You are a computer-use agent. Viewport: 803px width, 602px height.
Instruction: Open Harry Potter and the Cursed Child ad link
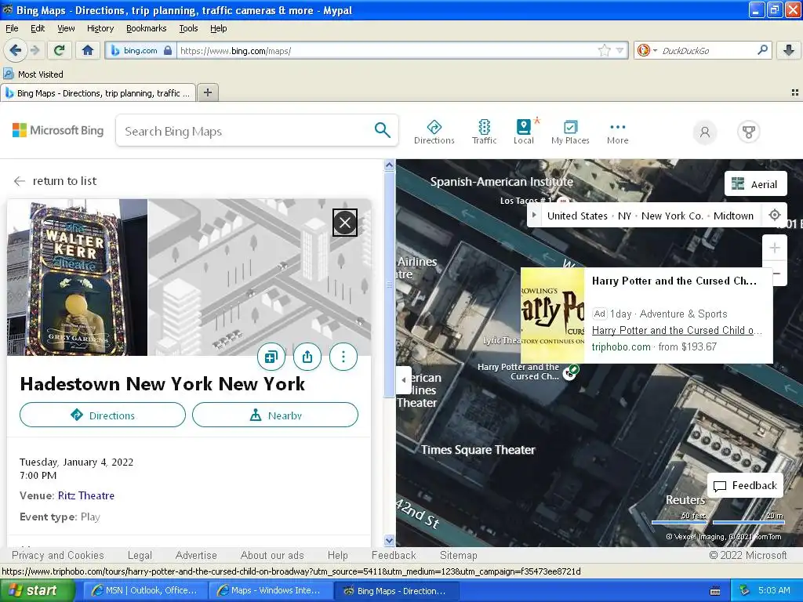pos(677,330)
